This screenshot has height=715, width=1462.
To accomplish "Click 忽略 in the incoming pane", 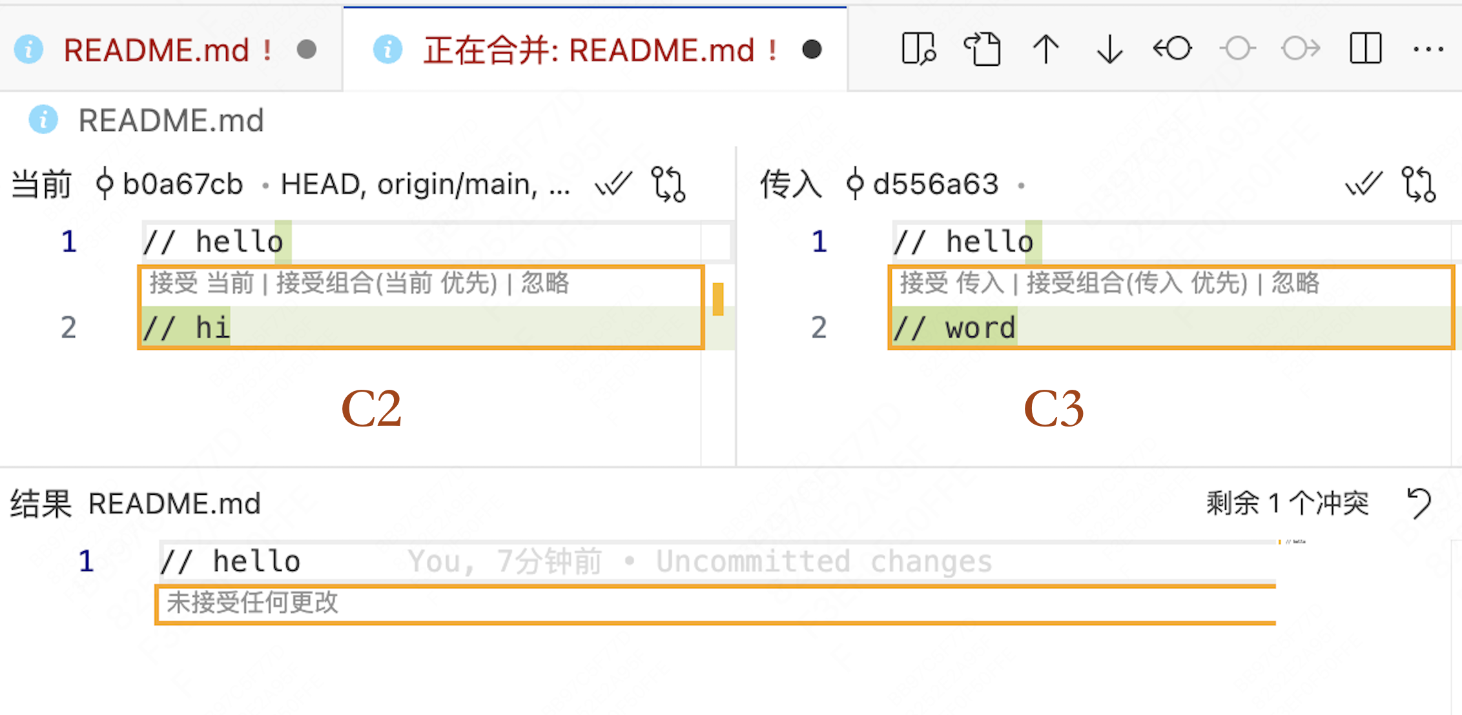I will [1295, 283].
